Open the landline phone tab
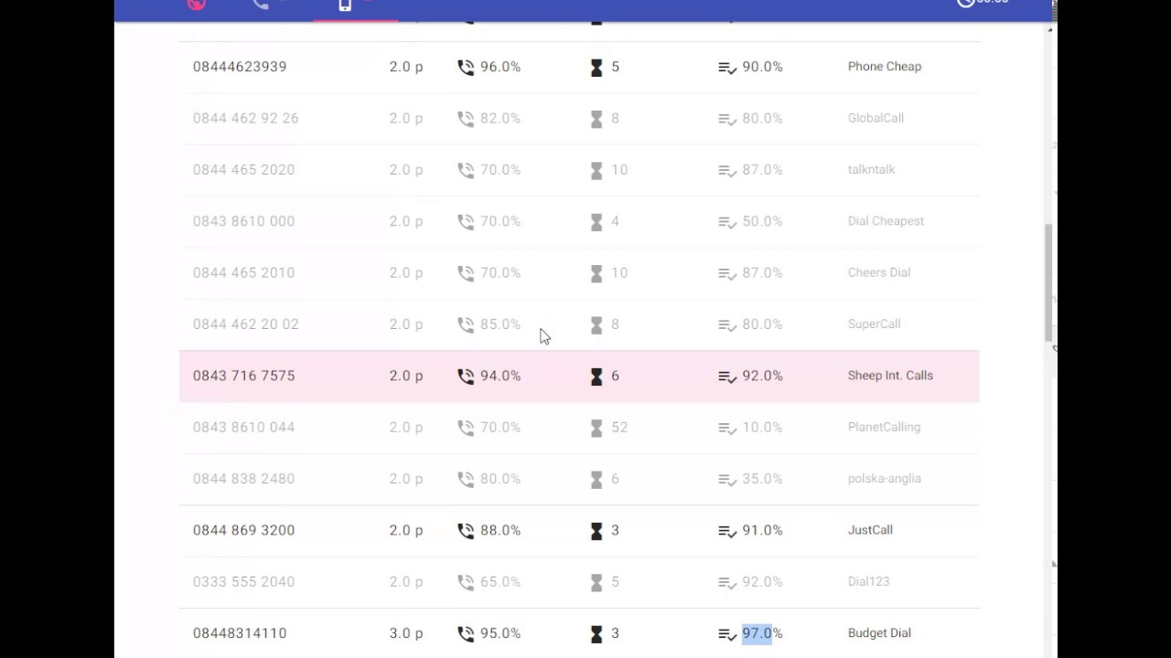 (261, 5)
